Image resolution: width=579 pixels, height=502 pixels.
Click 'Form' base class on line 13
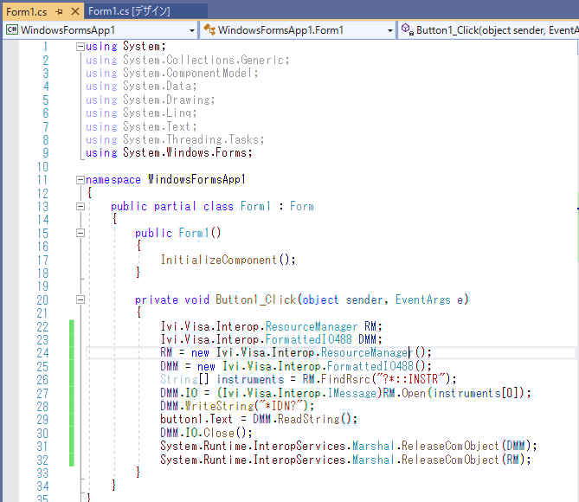(x=302, y=207)
